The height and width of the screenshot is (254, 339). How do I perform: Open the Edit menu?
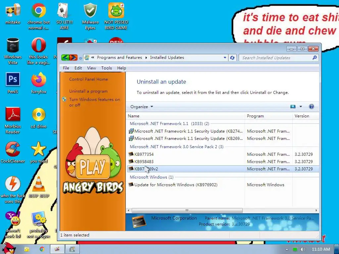pyautogui.click(x=78, y=68)
